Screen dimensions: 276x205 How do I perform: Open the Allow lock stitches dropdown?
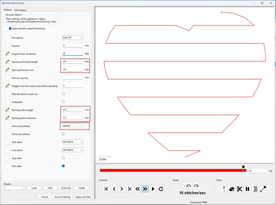click(x=73, y=126)
